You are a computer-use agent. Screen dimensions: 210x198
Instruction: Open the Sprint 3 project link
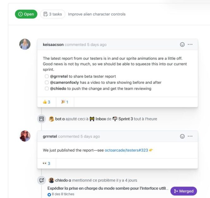[126, 119]
